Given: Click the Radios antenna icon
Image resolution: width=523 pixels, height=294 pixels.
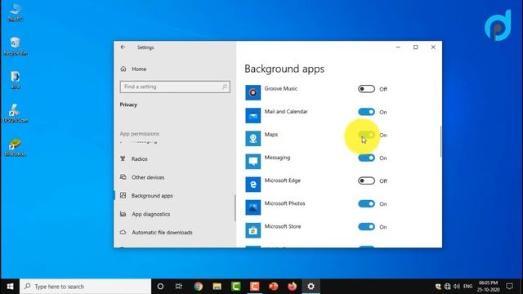Looking at the screenshot, I should pos(123,158).
